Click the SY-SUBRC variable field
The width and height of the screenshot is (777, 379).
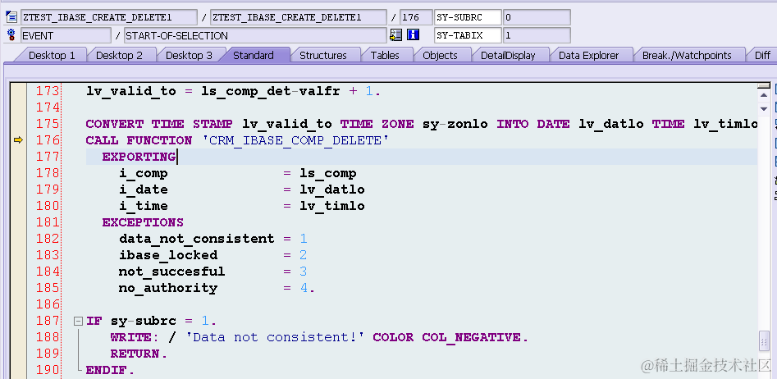coord(468,17)
